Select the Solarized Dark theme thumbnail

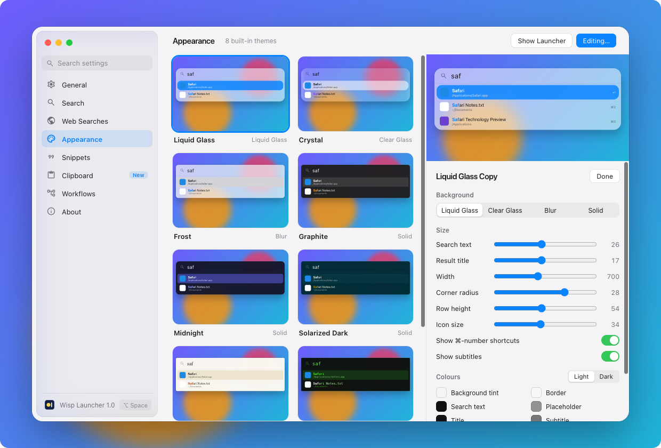(x=356, y=287)
